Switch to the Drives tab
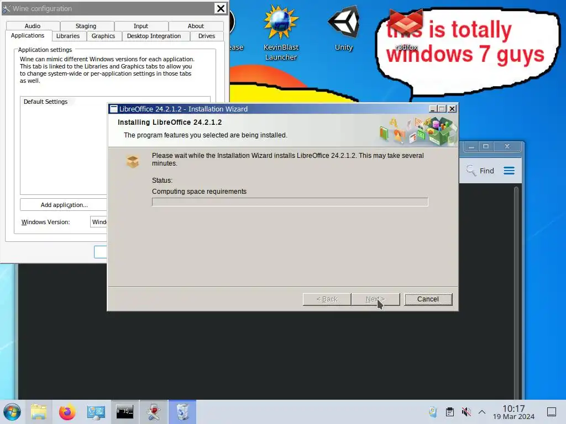Screen dimensions: 566x424 pyautogui.click(x=207, y=36)
